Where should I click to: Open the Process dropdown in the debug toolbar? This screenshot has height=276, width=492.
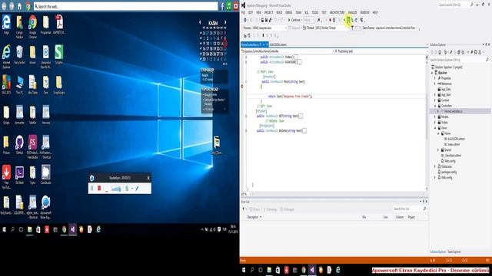269,28
